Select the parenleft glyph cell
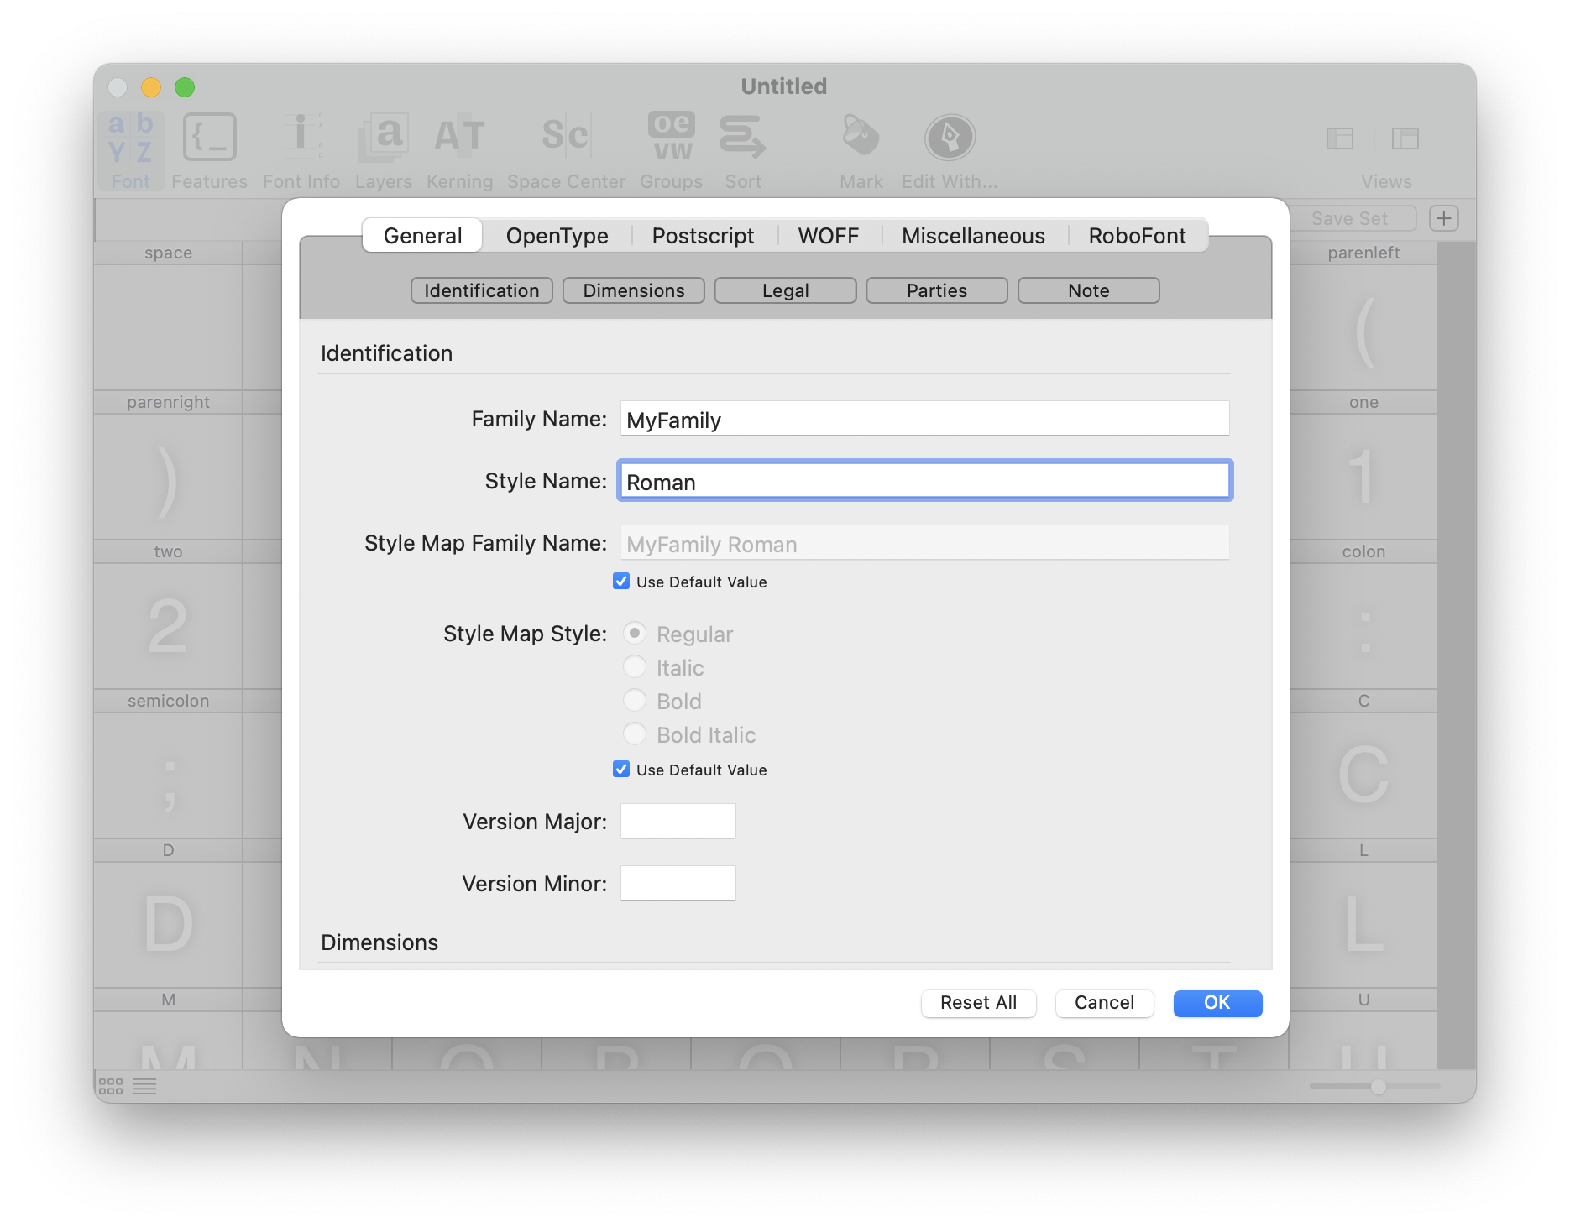Screen dimensions: 1570x1227 point(1363,316)
